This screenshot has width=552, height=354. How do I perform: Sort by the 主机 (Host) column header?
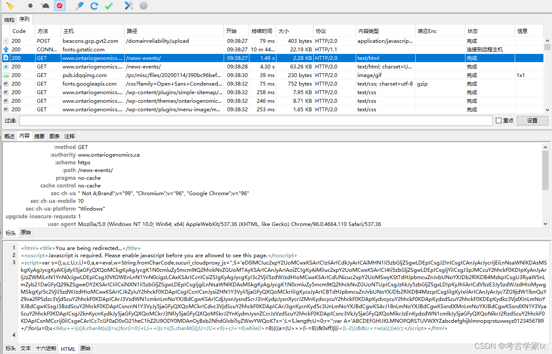pyautogui.click(x=93, y=31)
